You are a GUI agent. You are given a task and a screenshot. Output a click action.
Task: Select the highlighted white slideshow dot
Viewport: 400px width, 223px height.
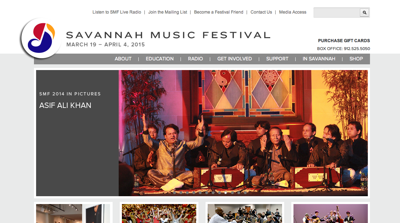[x=226, y=193]
